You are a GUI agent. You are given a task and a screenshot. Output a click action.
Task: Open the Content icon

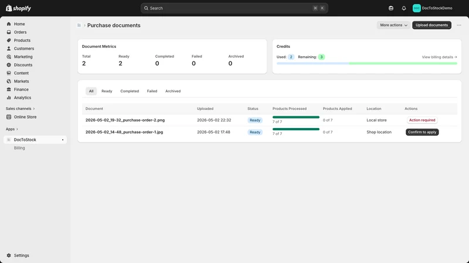(9, 73)
